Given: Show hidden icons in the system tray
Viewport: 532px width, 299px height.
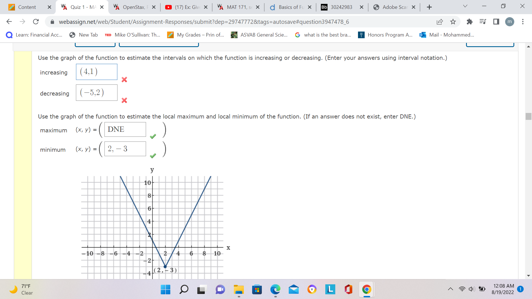Looking at the screenshot, I should 450,289.
